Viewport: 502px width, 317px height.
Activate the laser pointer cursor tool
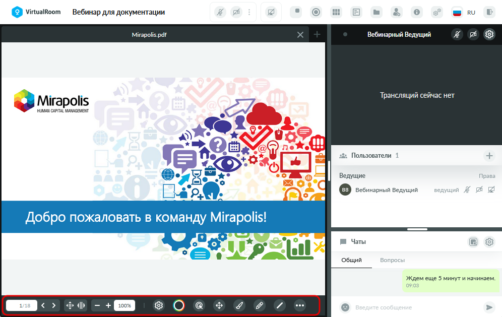tap(199, 305)
